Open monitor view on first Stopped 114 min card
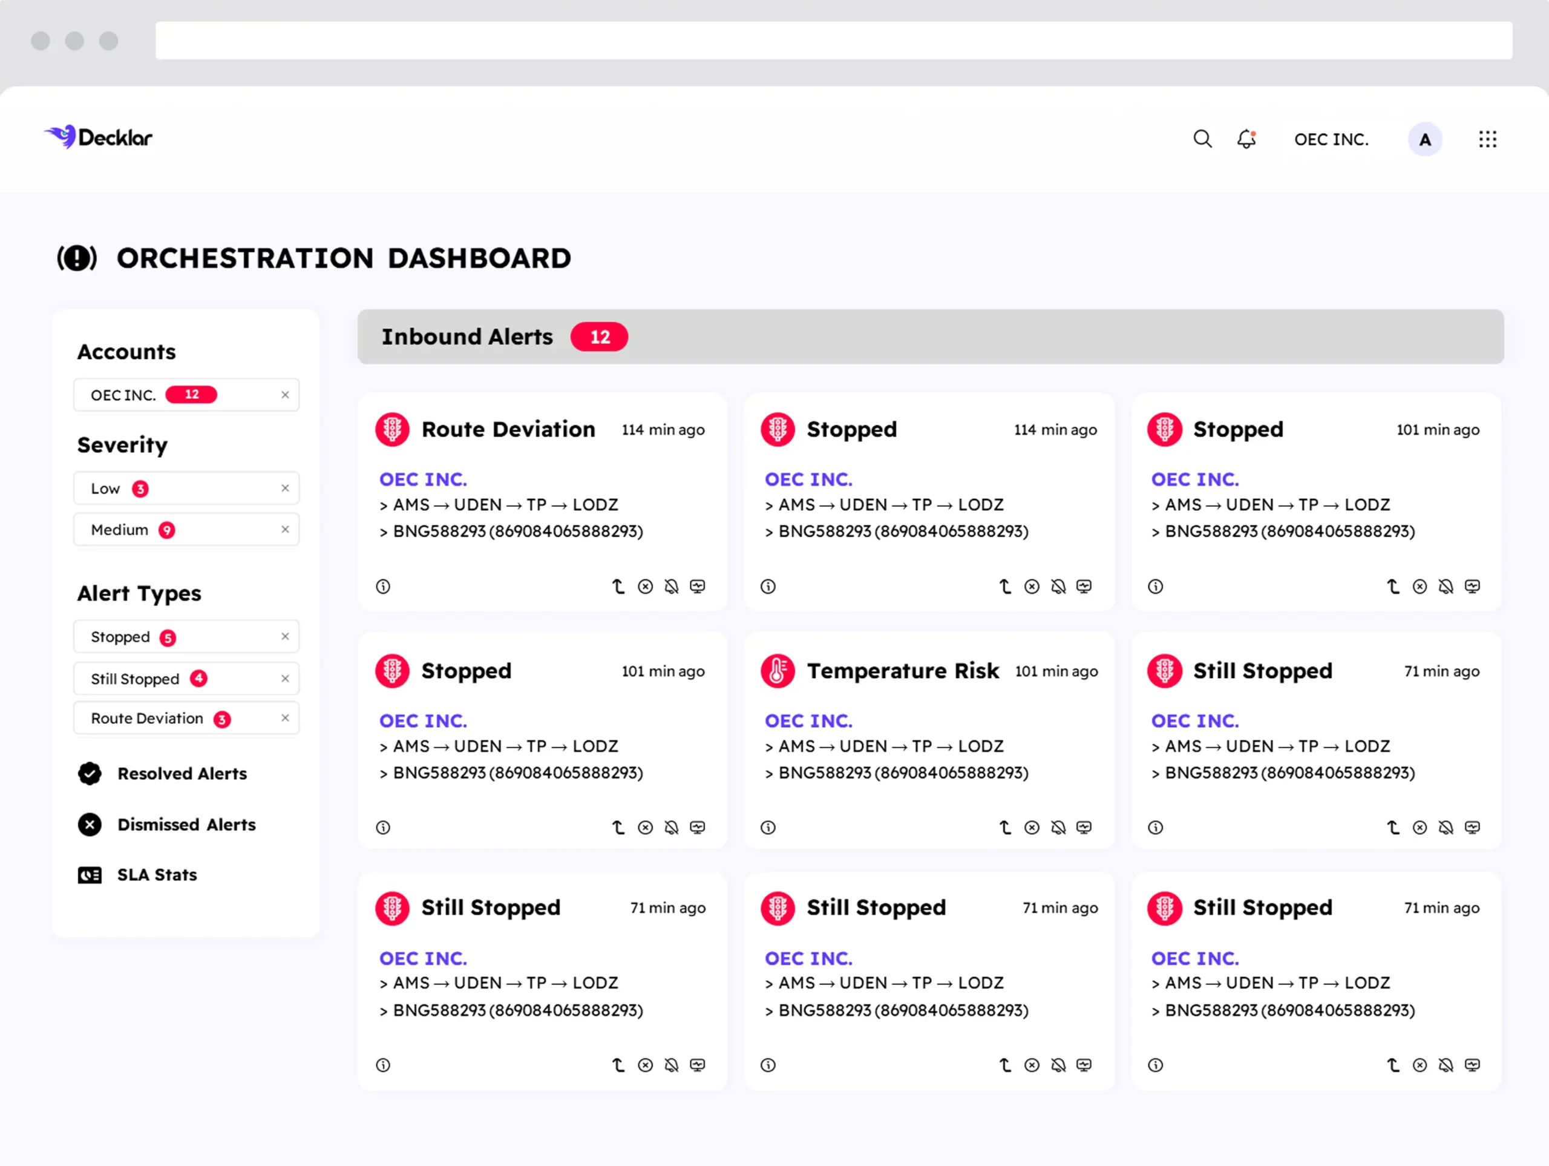 (1084, 587)
